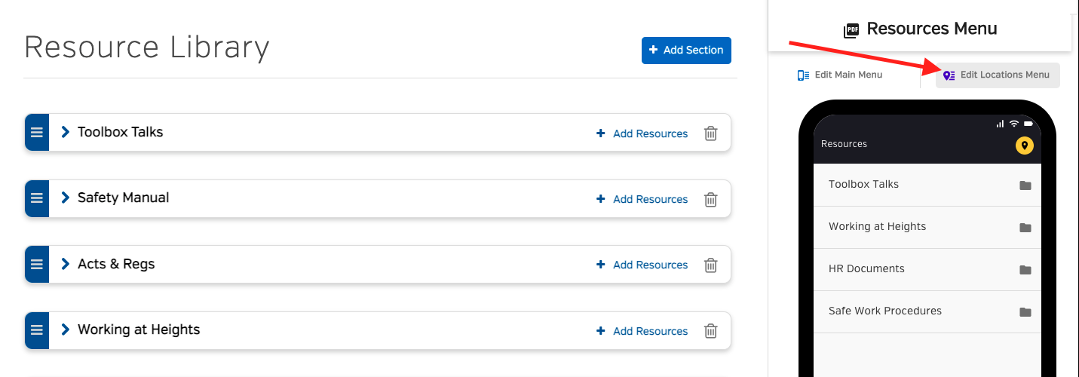Click the Resources title in phone preview header
This screenshot has width=1079, height=377.
point(844,144)
